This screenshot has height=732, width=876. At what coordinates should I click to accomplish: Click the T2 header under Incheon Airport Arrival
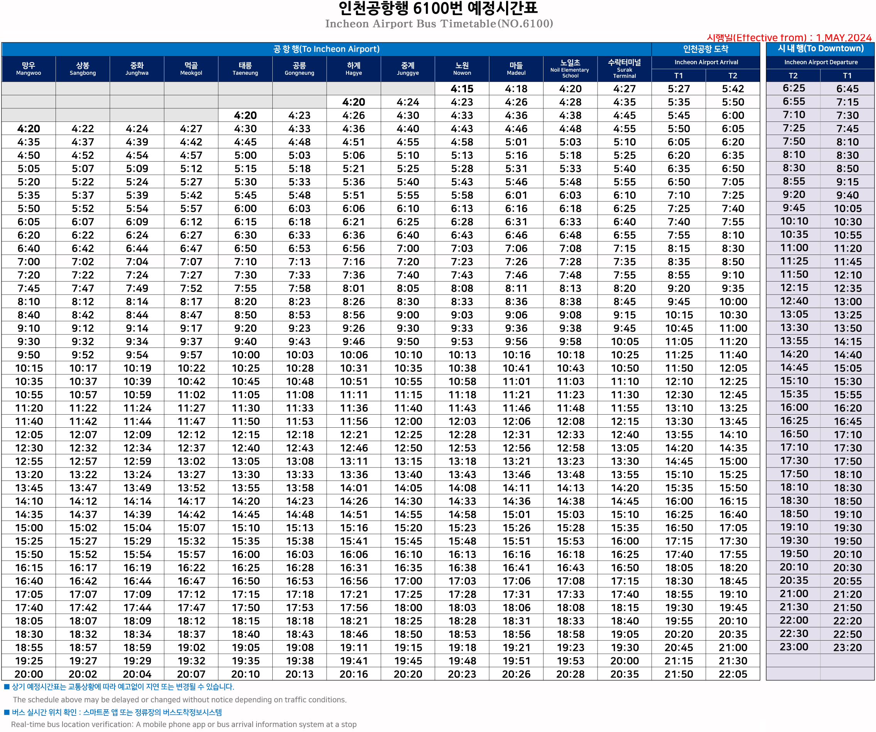(733, 76)
